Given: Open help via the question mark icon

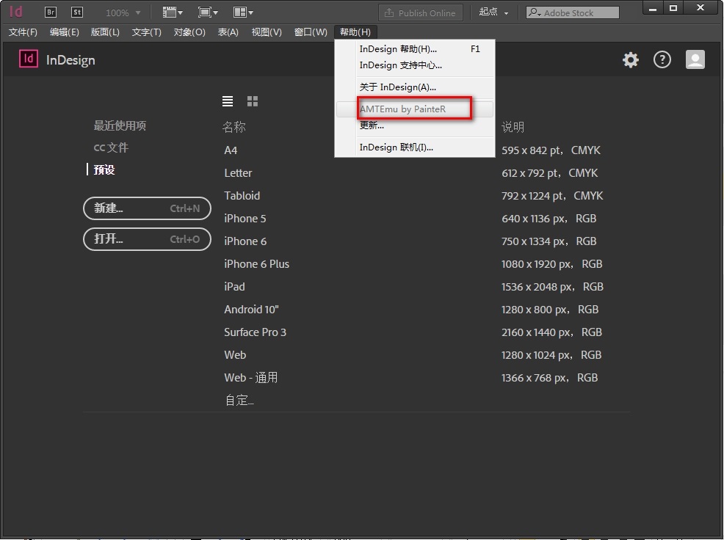Looking at the screenshot, I should tap(662, 59).
